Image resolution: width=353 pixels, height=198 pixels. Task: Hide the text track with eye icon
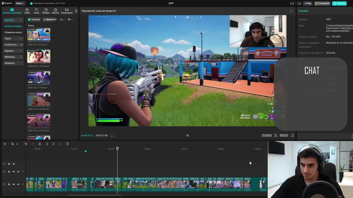coord(14,164)
